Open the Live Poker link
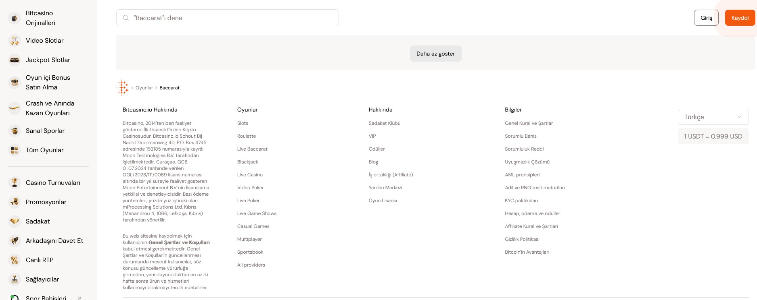The width and height of the screenshot is (757, 300). [x=248, y=201]
